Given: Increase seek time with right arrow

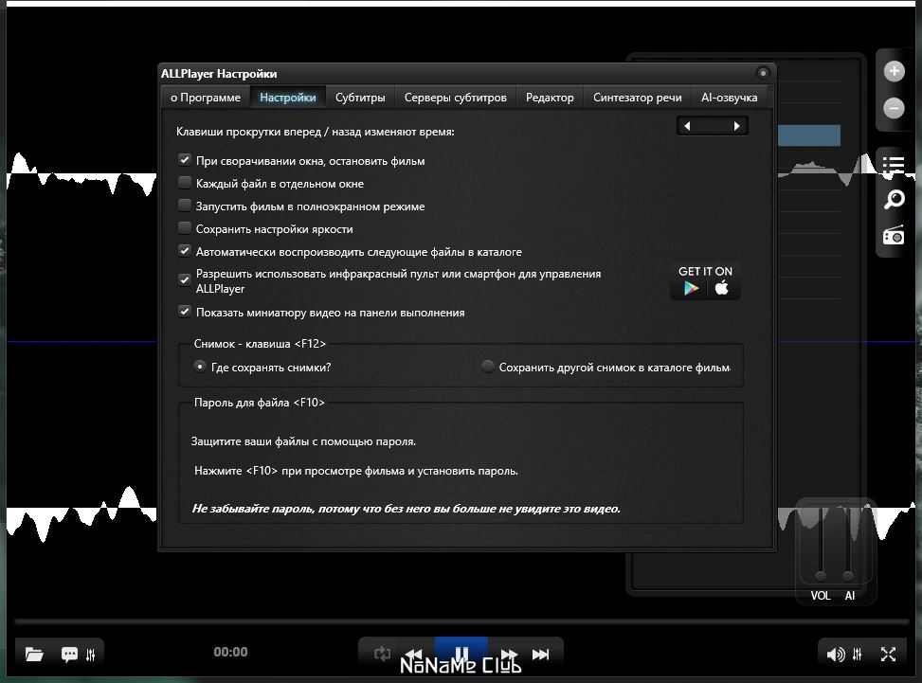Looking at the screenshot, I should (737, 126).
